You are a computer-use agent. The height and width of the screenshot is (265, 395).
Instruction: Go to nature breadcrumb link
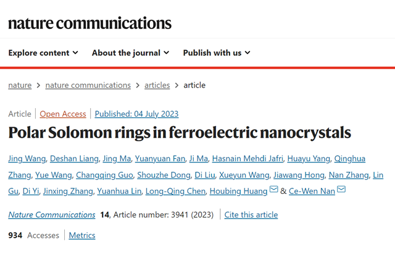(x=20, y=85)
